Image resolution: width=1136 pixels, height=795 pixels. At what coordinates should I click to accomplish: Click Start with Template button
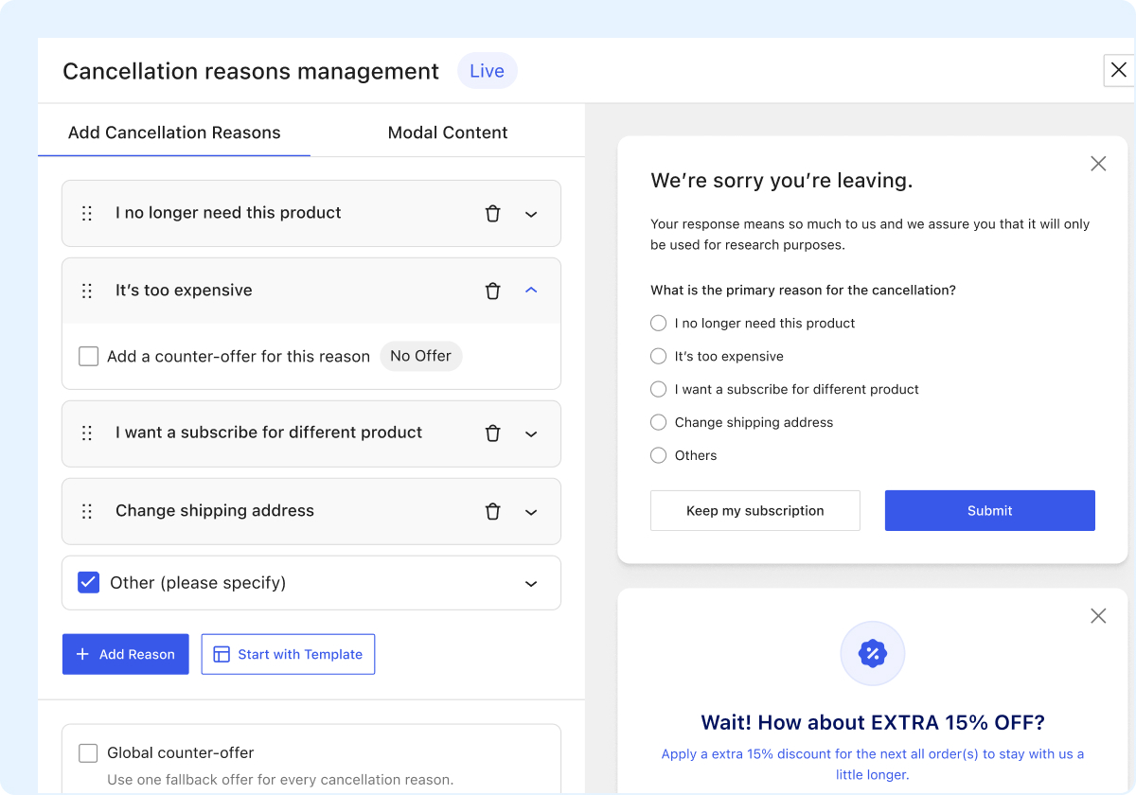[x=288, y=654]
